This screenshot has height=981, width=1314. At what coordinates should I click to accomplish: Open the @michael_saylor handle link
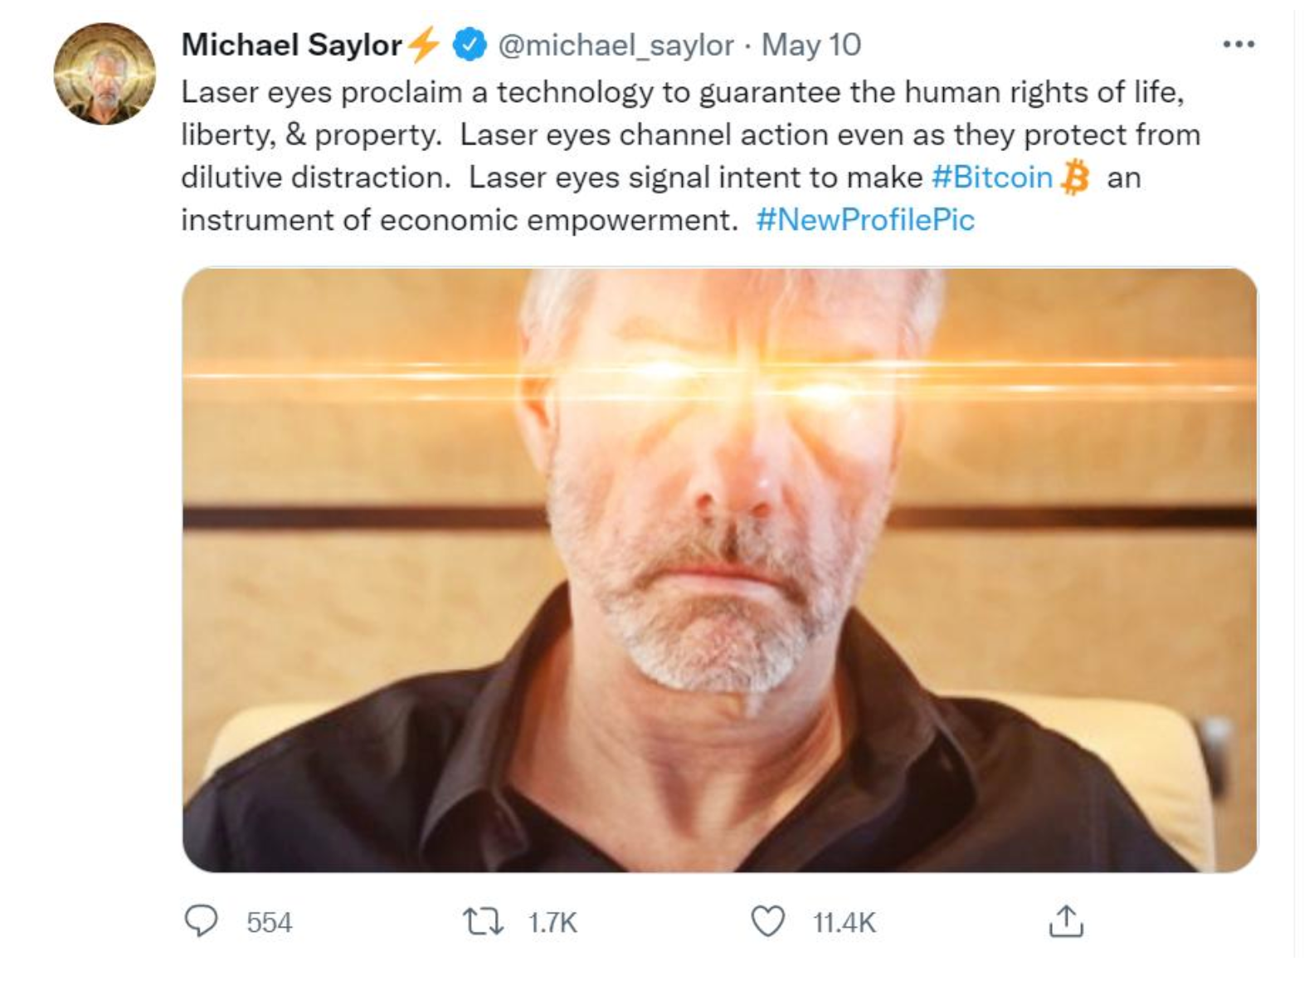coord(616,45)
